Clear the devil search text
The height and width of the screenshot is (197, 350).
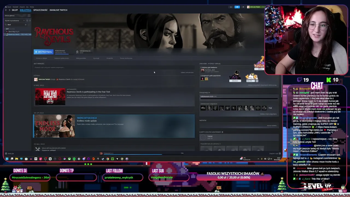coord(26,25)
